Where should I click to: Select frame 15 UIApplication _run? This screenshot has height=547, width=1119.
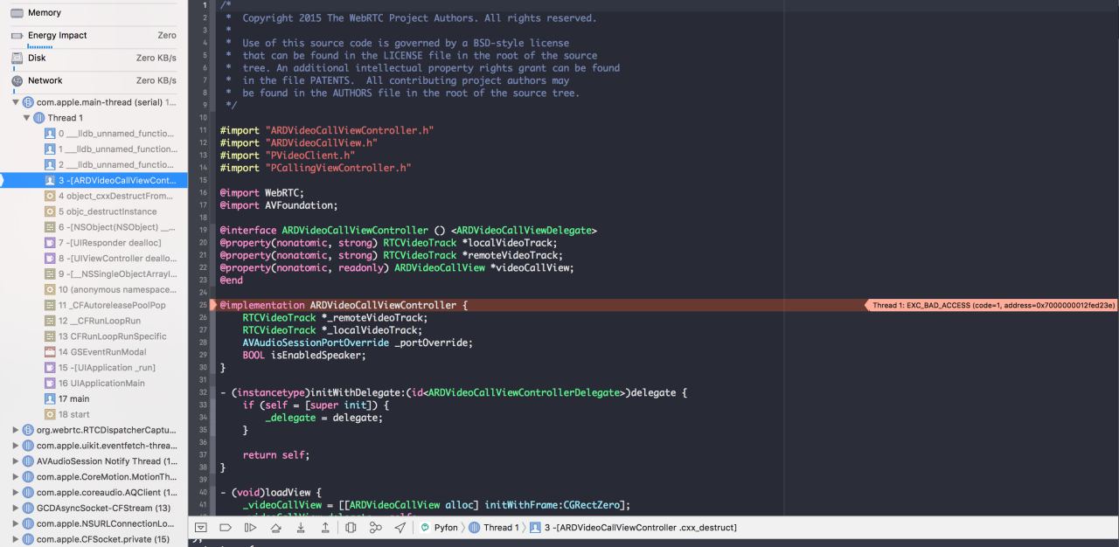pyautogui.click(x=94, y=368)
